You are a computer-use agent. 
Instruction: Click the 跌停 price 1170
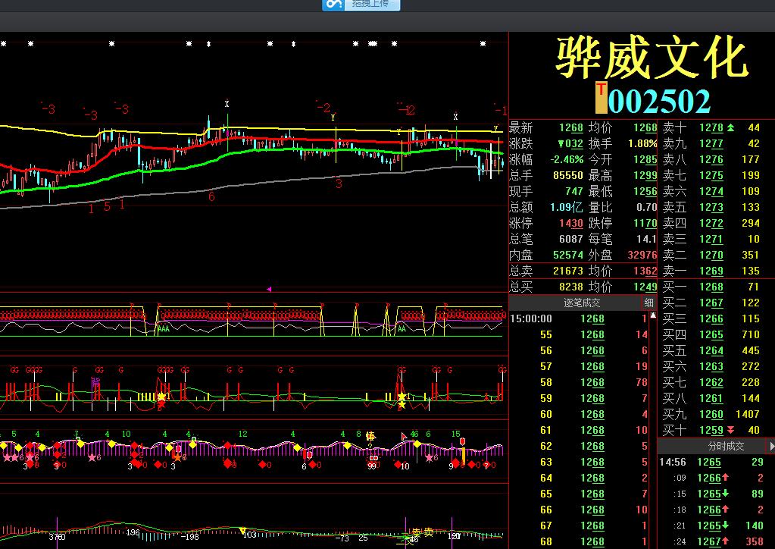[645, 224]
